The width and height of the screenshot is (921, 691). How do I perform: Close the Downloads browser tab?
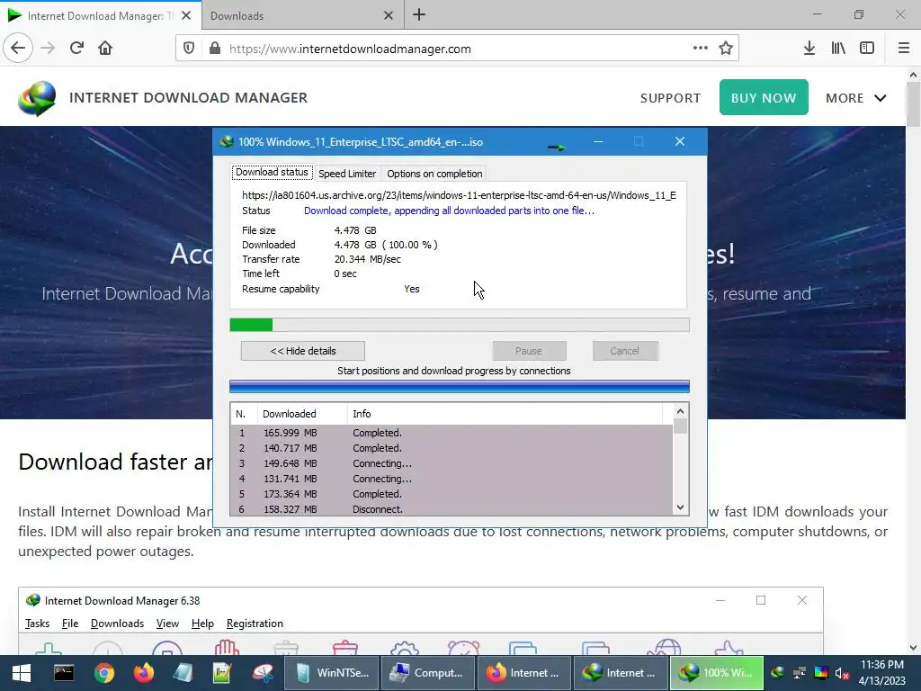coord(389,15)
